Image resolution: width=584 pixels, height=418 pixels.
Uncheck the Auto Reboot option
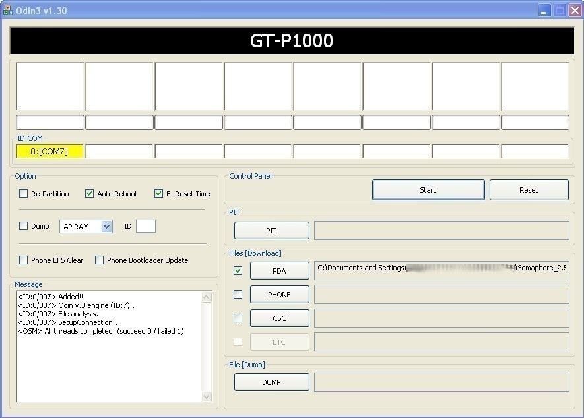coord(89,194)
